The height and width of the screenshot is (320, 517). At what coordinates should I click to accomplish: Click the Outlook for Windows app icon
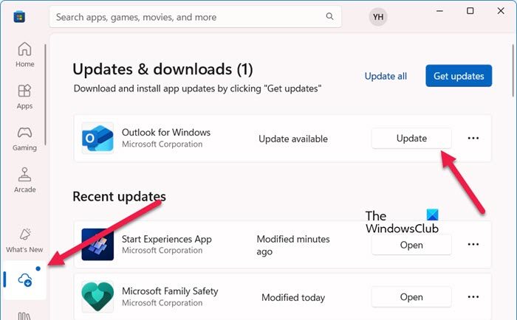click(x=97, y=138)
